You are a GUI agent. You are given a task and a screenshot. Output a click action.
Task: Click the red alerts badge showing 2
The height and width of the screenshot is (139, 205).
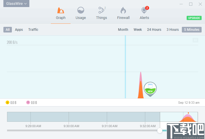tap(147, 8)
